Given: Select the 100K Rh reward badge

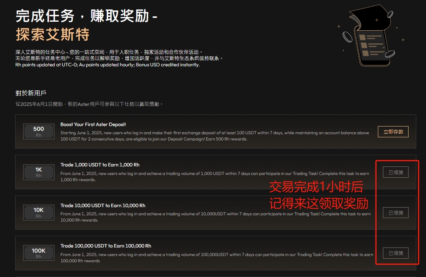Looking at the screenshot, I should coord(38,253).
